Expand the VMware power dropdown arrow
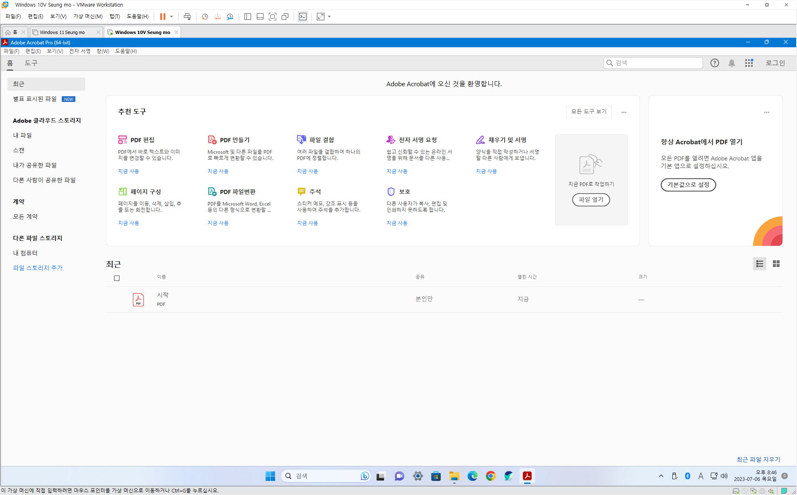797x495 pixels. tap(171, 17)
